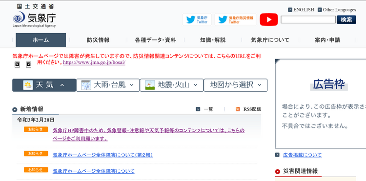Click the arrow icon beside 一覧
366x181 pixels.
pos(198,109)
